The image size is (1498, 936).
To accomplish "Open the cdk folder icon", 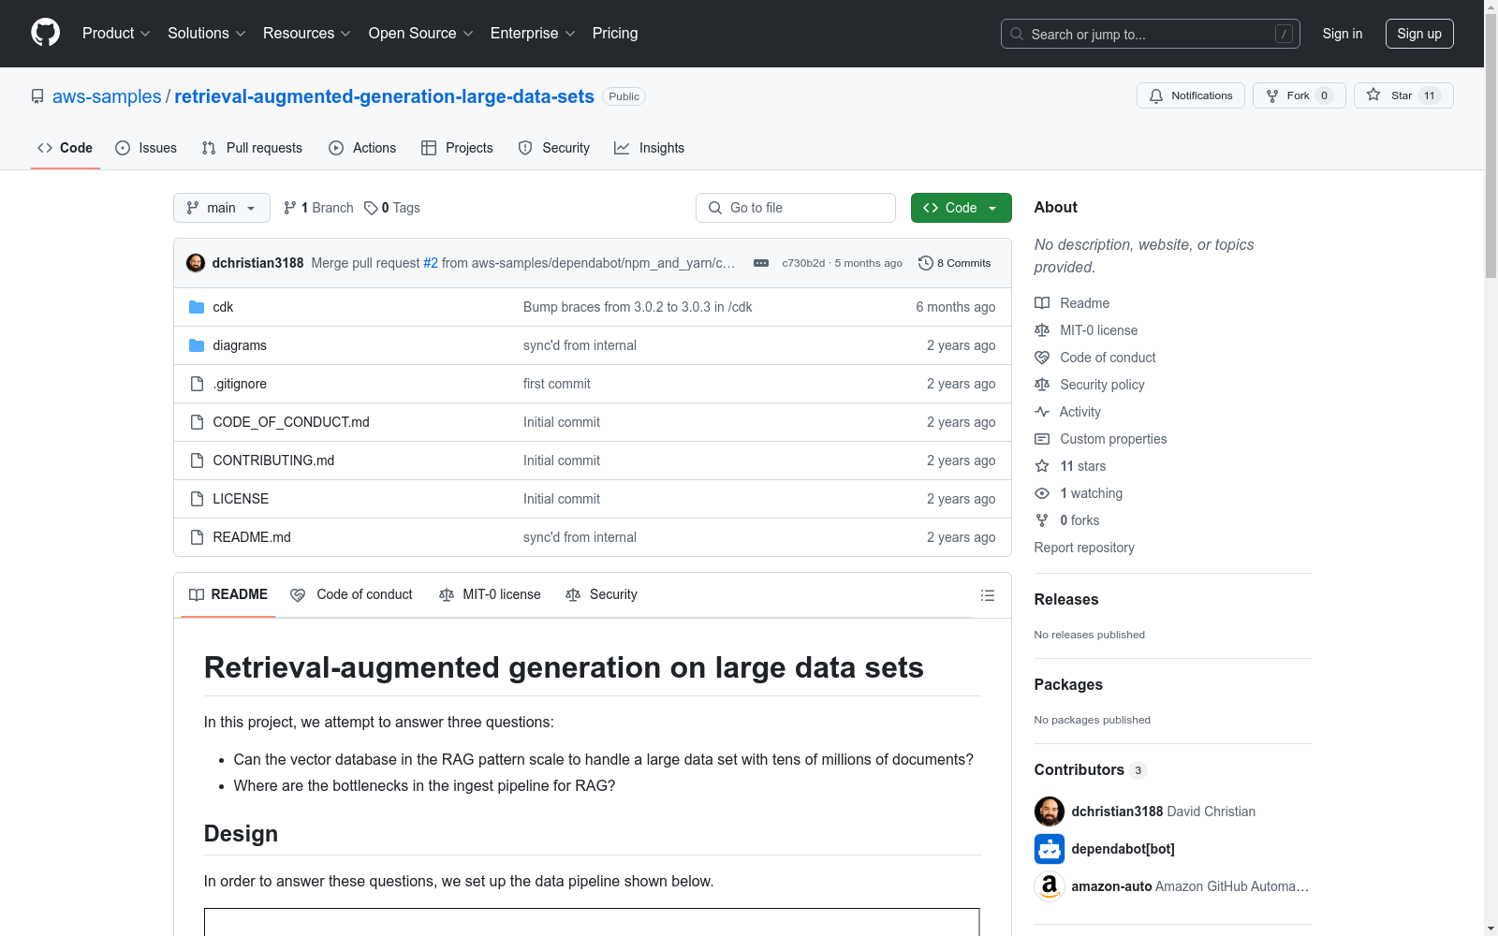I will pyautogui.click(x=197, y=307).
